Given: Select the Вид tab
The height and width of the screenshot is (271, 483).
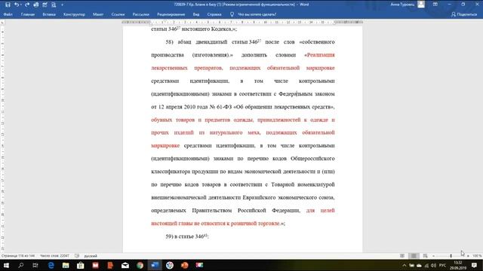Looking at the screenshot, I should tap(196, 14).
